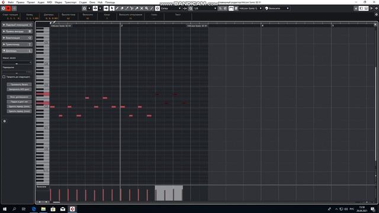379x213 pixels.
Task: Open inspector settings gear at bottom left
Action: click(x=4, y=121)
